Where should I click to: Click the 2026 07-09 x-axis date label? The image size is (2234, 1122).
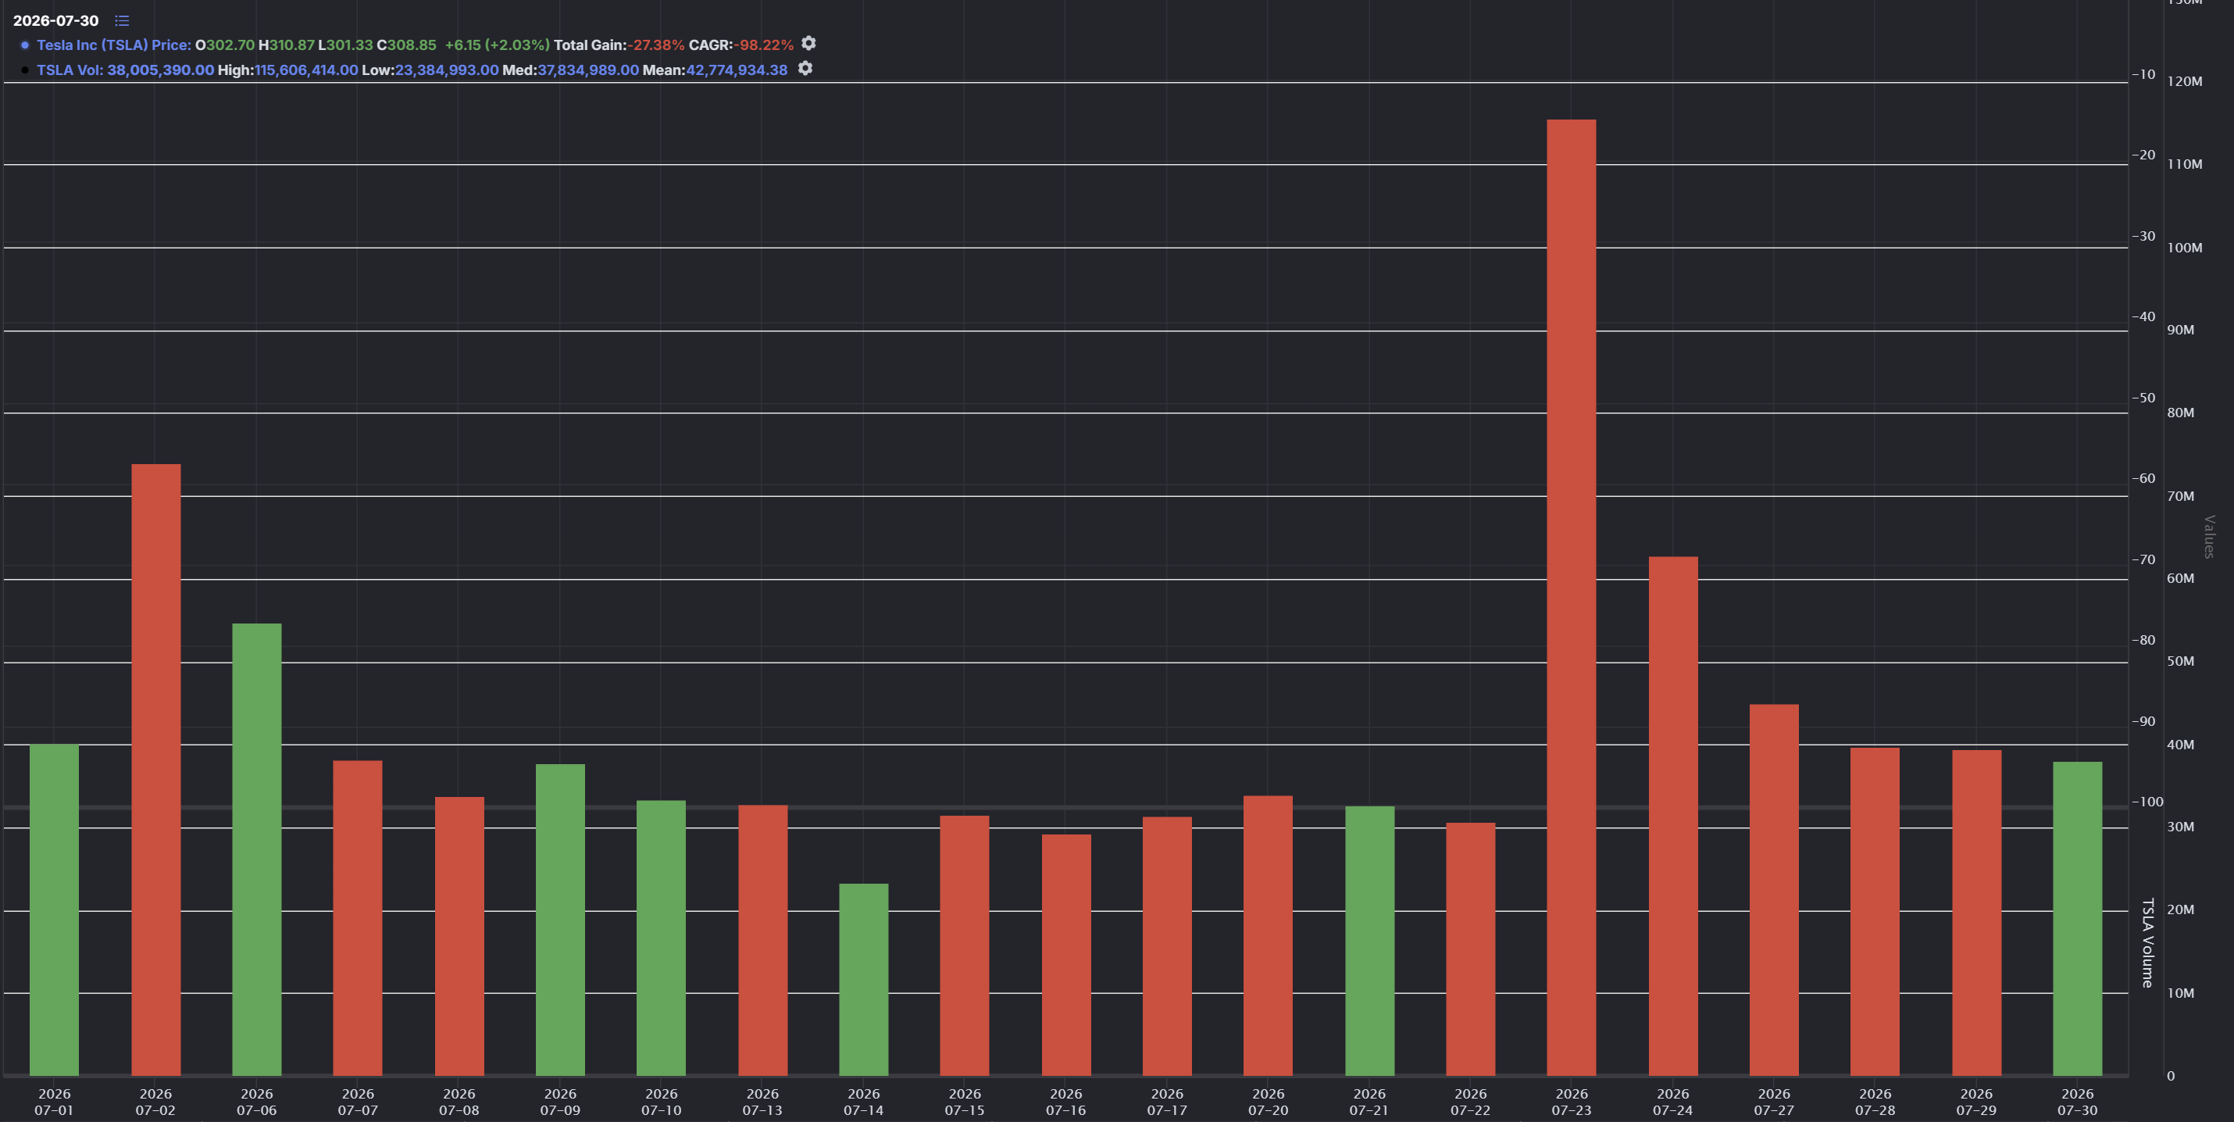click(x=560, y=1102)
